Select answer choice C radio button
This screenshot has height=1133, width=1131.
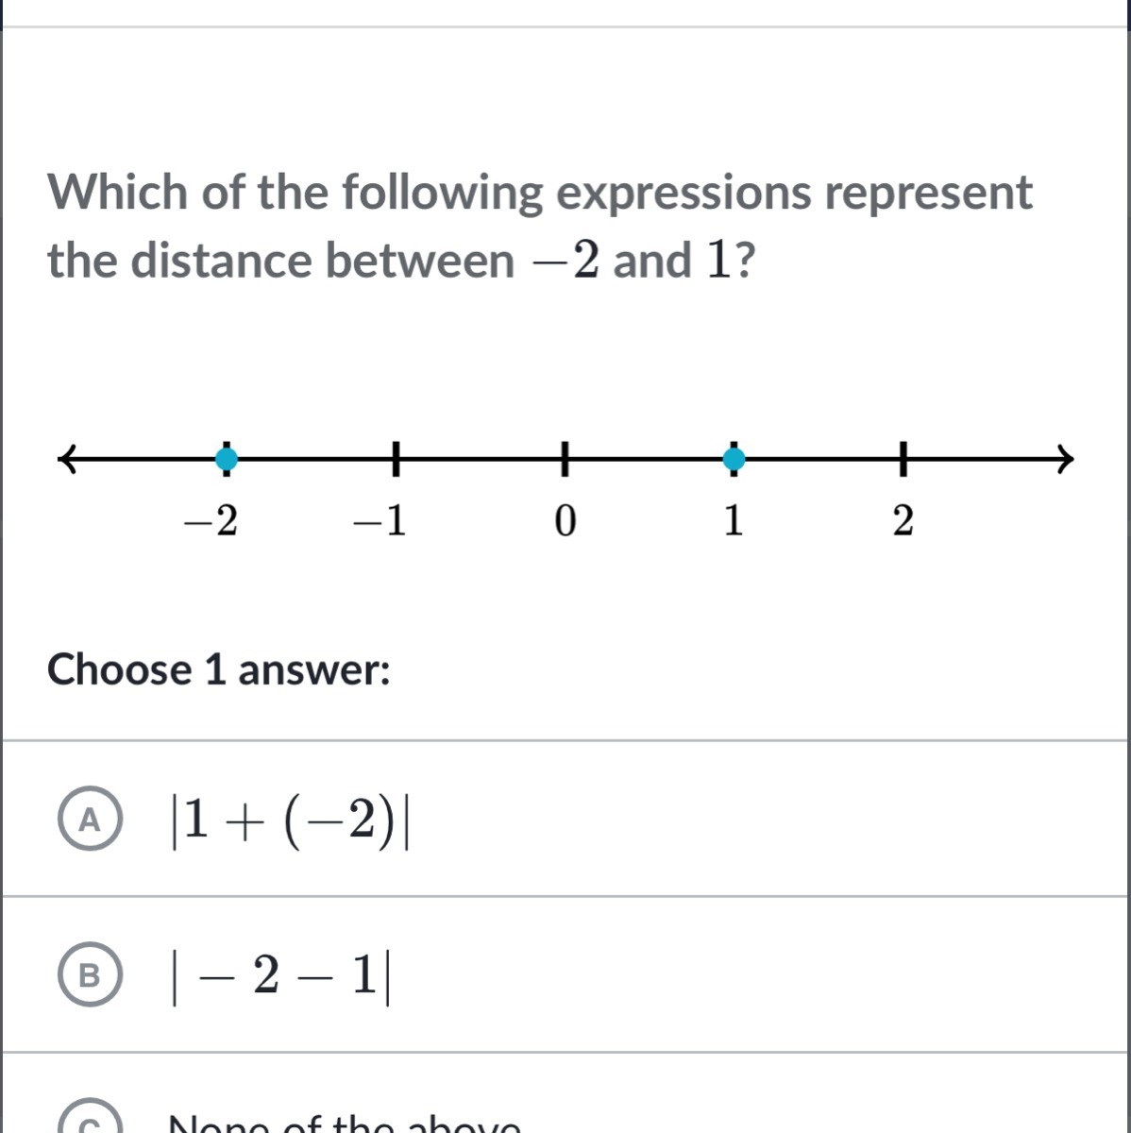[x=90, y=1124]
